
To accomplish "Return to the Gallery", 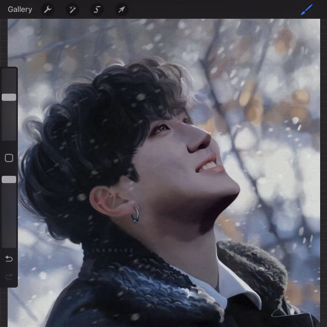I will tap(20, 9).
